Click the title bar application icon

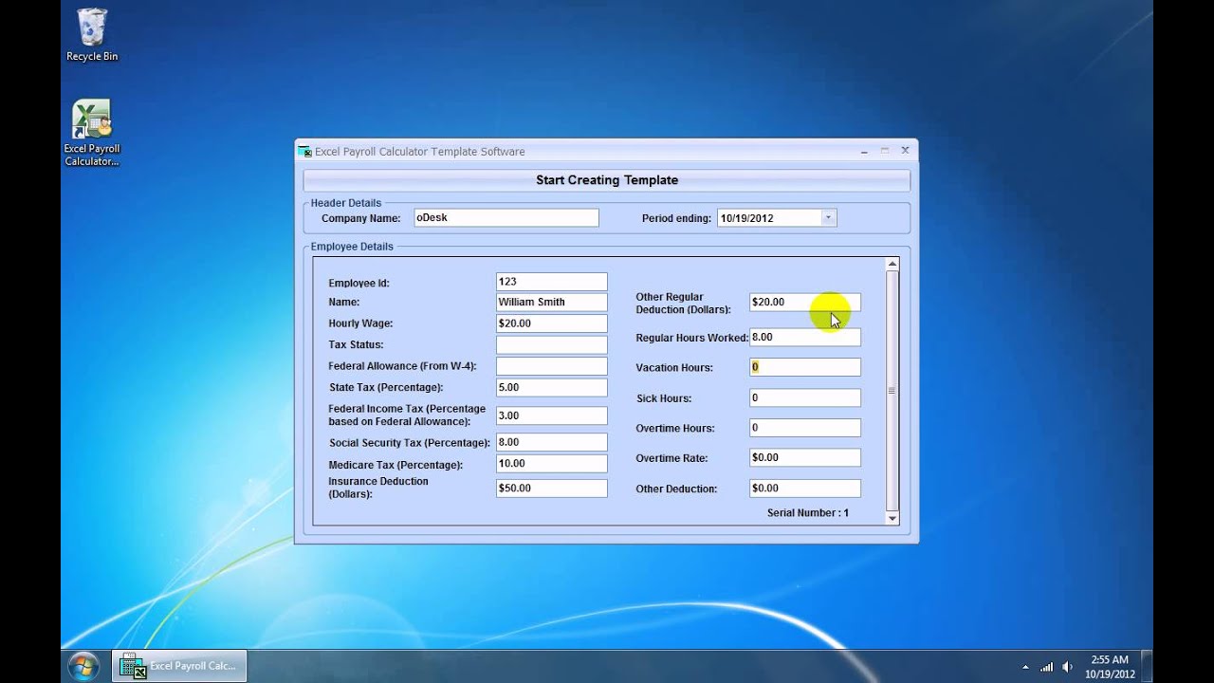pos(304,151)
